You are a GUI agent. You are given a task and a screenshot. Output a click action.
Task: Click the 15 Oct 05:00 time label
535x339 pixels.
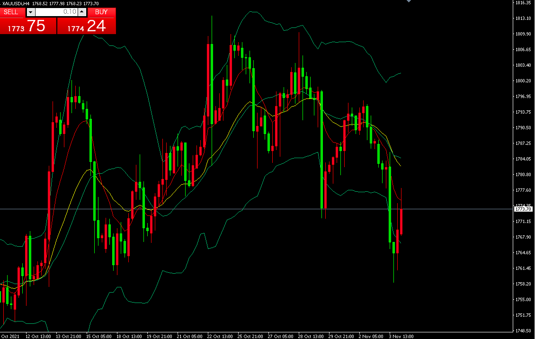(x=99, y=336)
